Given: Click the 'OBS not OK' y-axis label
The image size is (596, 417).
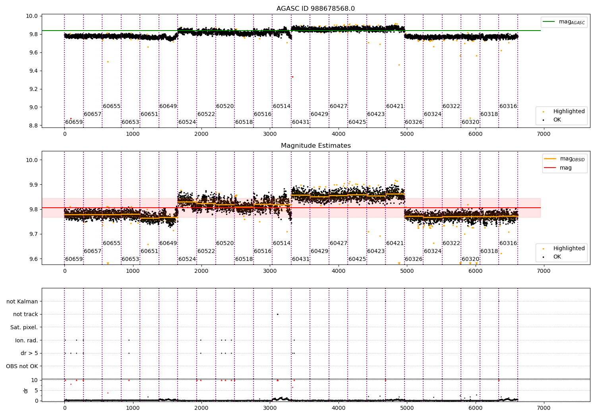Looking at the screenshot, I should tap(22, 366).
